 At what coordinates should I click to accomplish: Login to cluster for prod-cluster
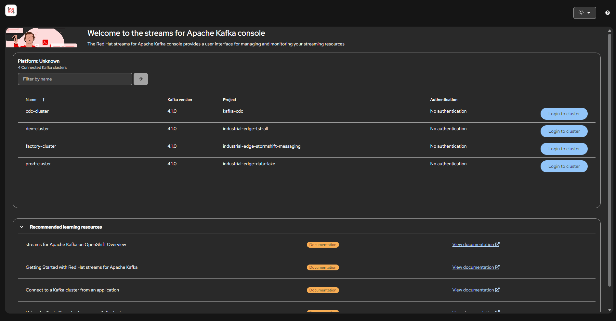(564, 166)
